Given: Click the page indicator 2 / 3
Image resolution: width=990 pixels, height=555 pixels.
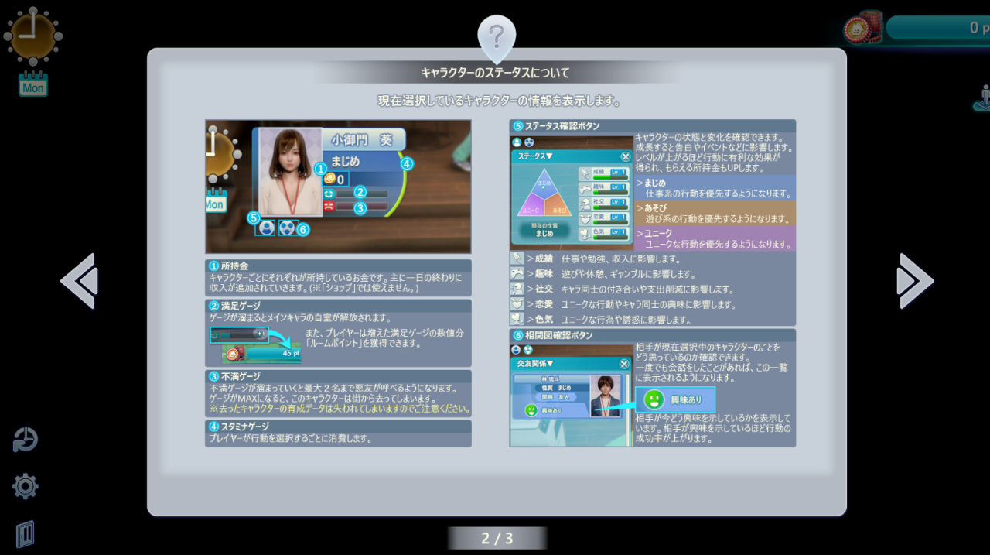Looking at the screenshot, I should click(x=497, y=538).
